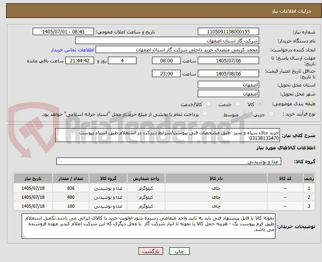Click the توضیحات خریدار notes textarea
Screen dimensions: 322x262
pos(148,226)
